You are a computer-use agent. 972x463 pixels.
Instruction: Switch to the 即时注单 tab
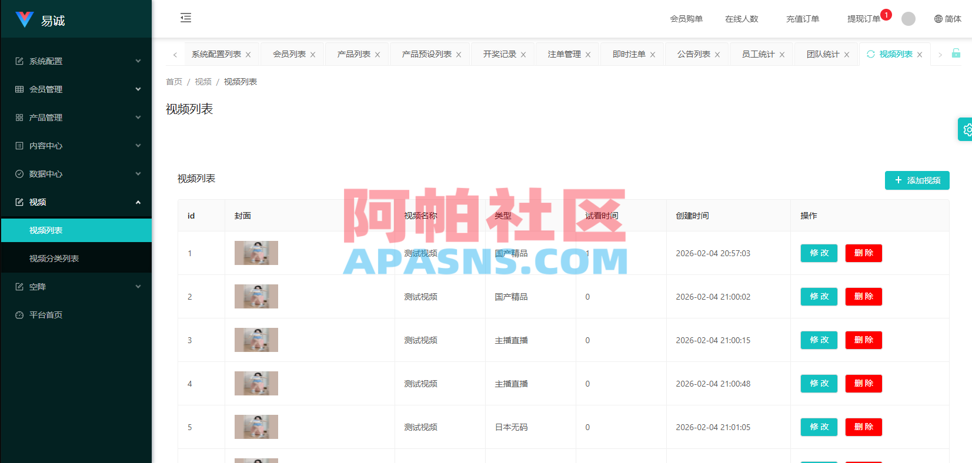[629, 54]
